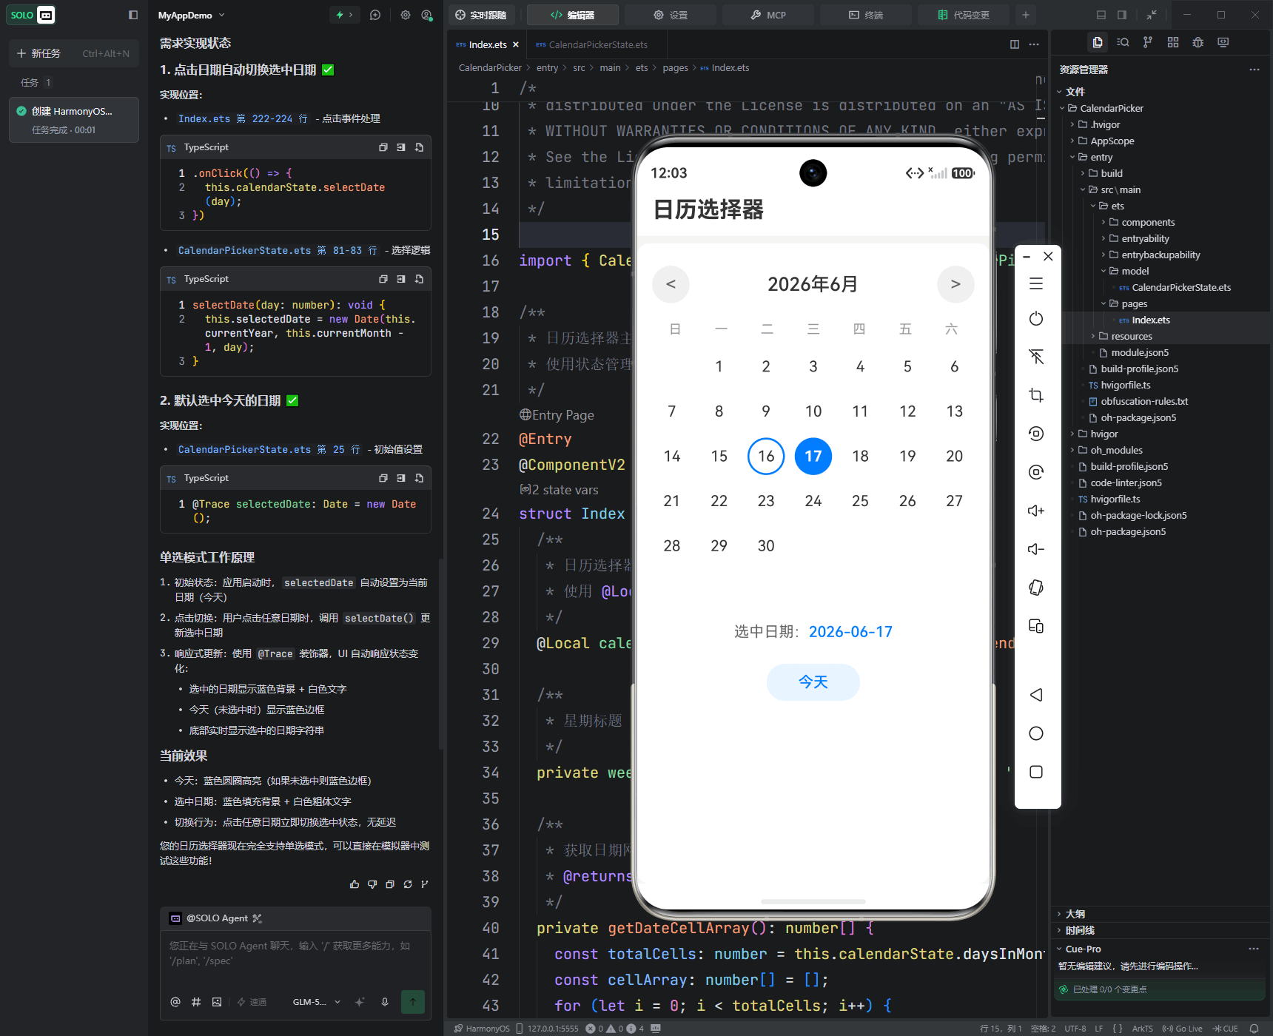Viewport: 1273px width, 1036px height.
Task: Toggle the SOLO mode switch at top left
Action: (31, 15)
